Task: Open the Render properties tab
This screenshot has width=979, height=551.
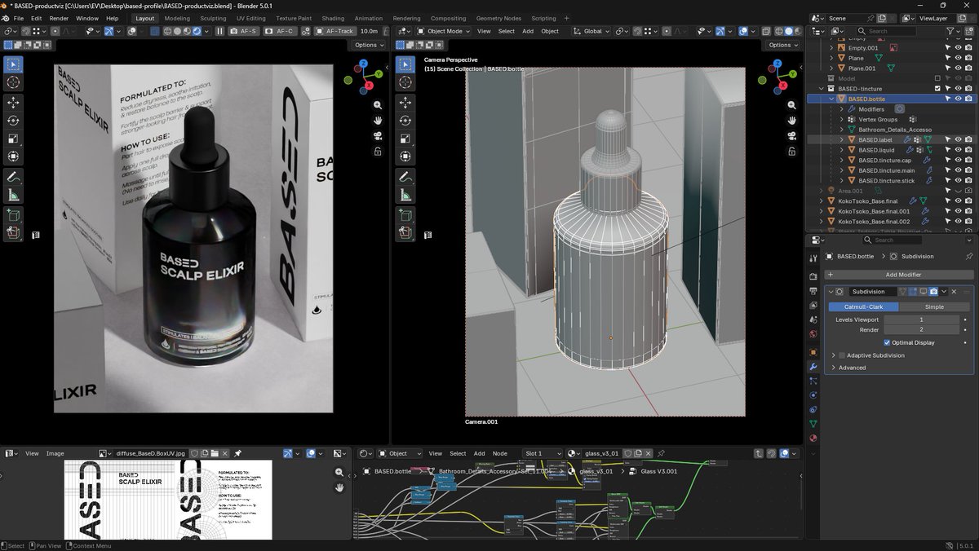Action: click(x=813, y=275)
